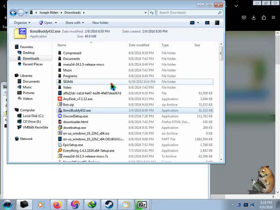Expand the Open button's dropdown arrow

[56, 23]
